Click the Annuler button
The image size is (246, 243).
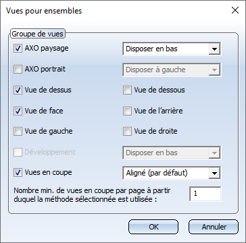tap(214, 227)
